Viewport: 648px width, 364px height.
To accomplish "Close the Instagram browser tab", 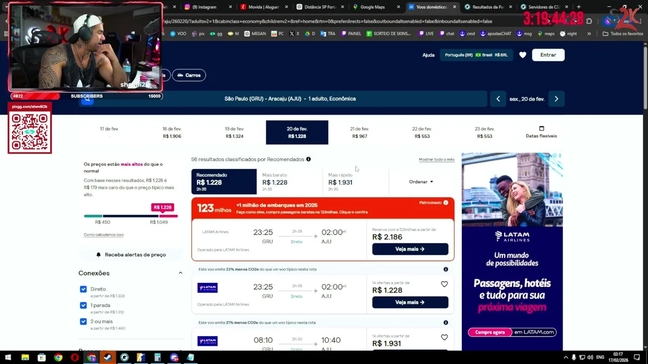I will [x=230, y=7].
